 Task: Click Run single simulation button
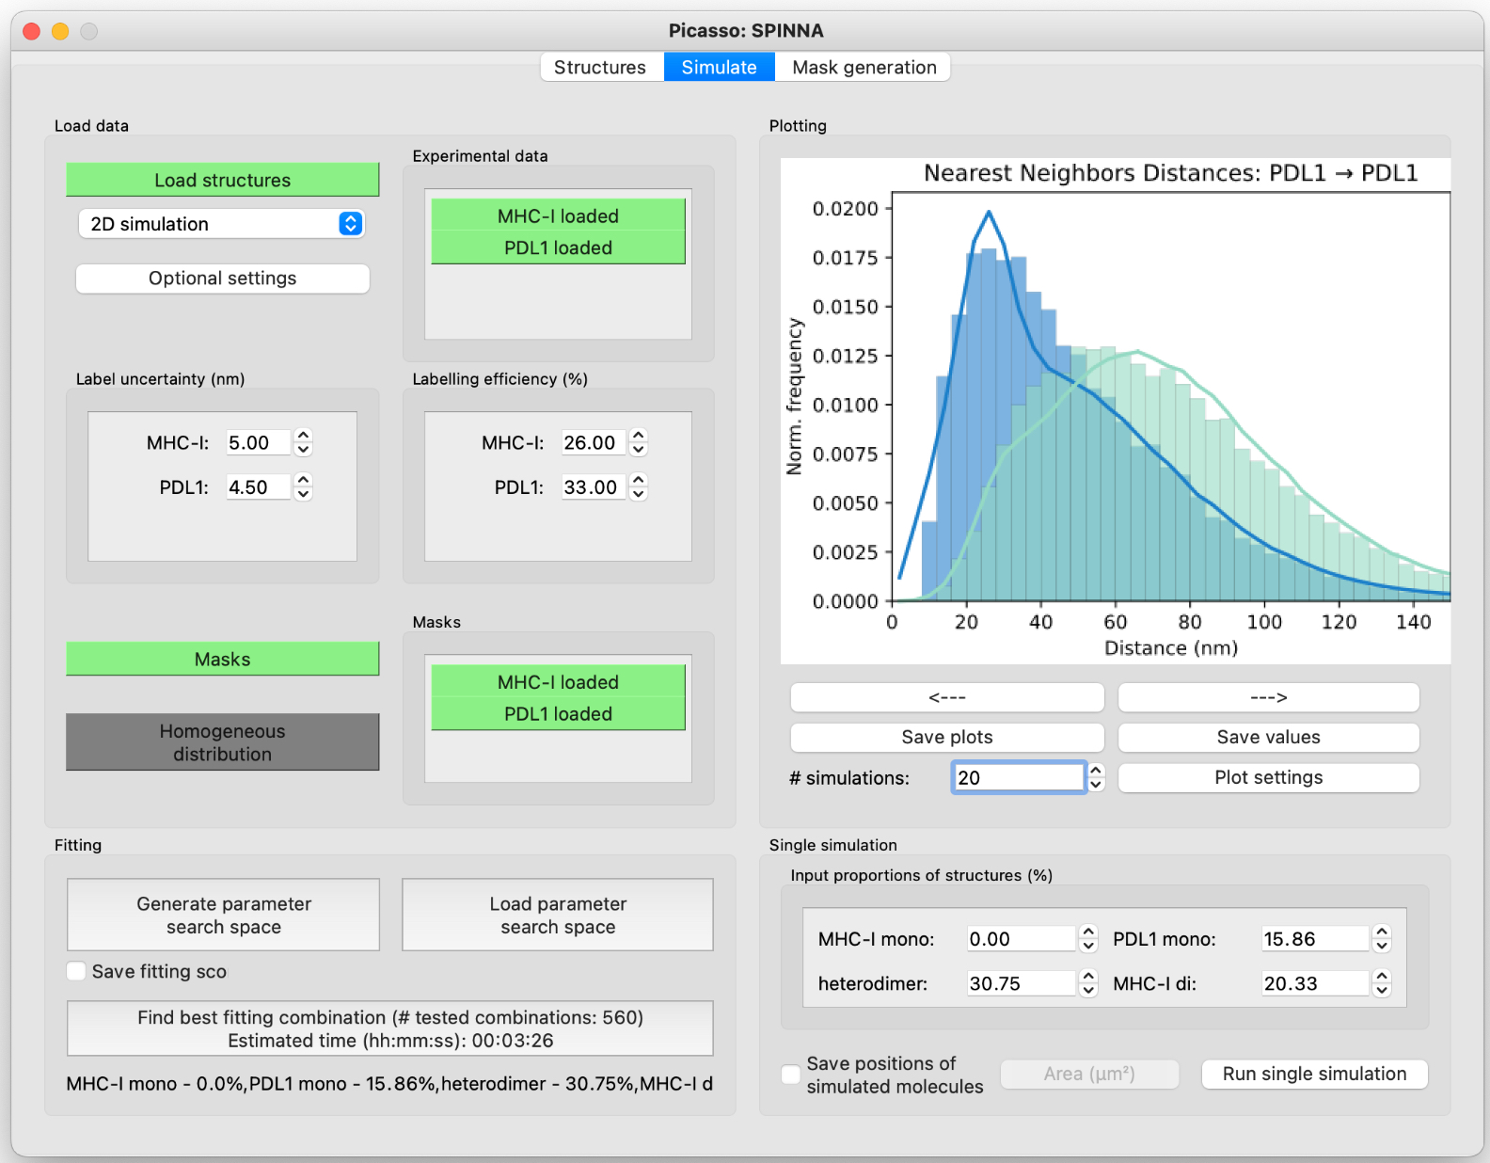1313,1074
